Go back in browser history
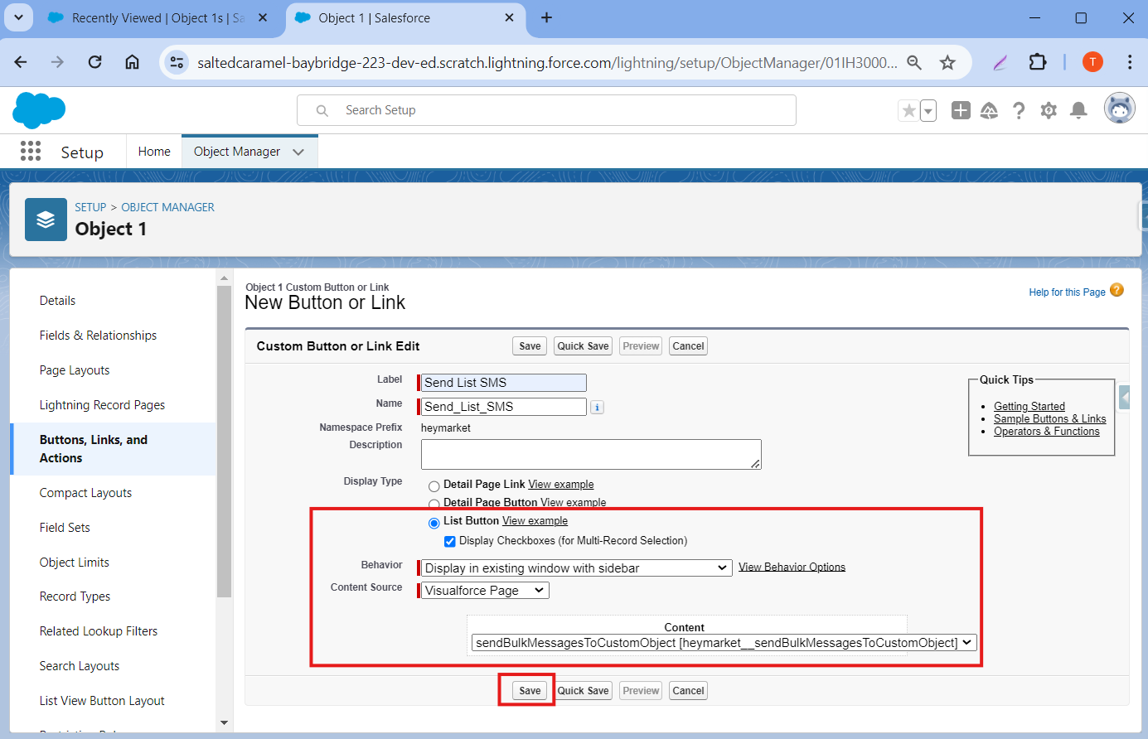 click(x=21, y=62)
